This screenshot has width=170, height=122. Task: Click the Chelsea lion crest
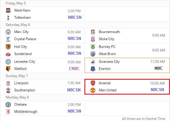click(x=8, y=104)
